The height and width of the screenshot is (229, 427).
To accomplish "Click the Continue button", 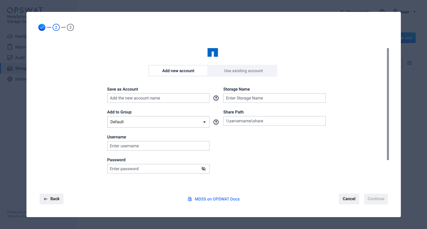I will click(376, 199).
